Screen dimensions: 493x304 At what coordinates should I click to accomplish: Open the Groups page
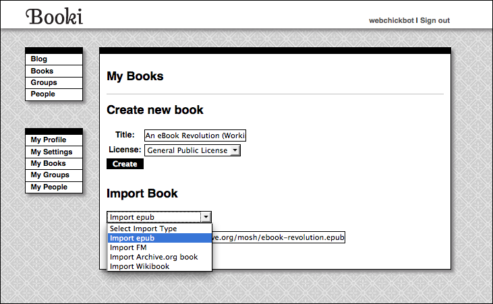pos(44,82)
